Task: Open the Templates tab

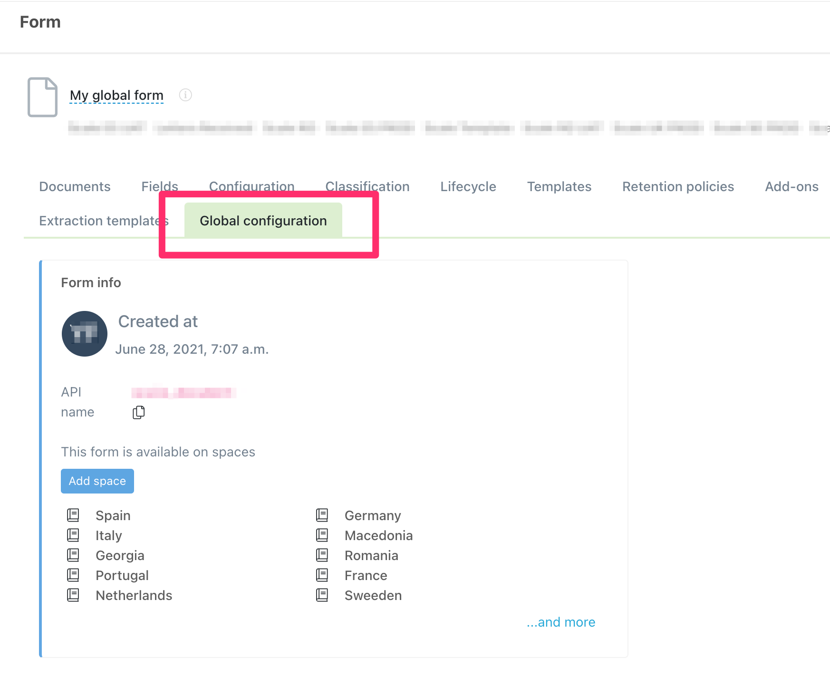Action: tap(559, 186)
